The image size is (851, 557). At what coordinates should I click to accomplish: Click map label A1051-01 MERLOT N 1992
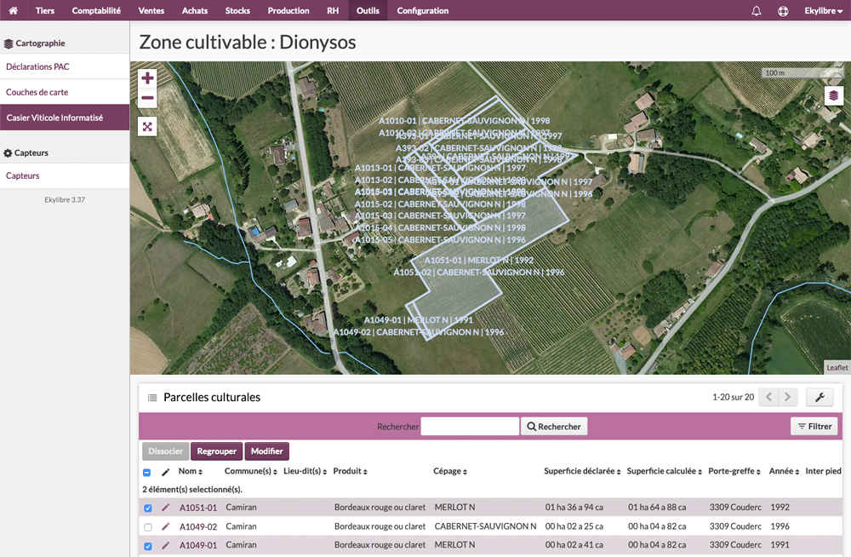(478, 261)
